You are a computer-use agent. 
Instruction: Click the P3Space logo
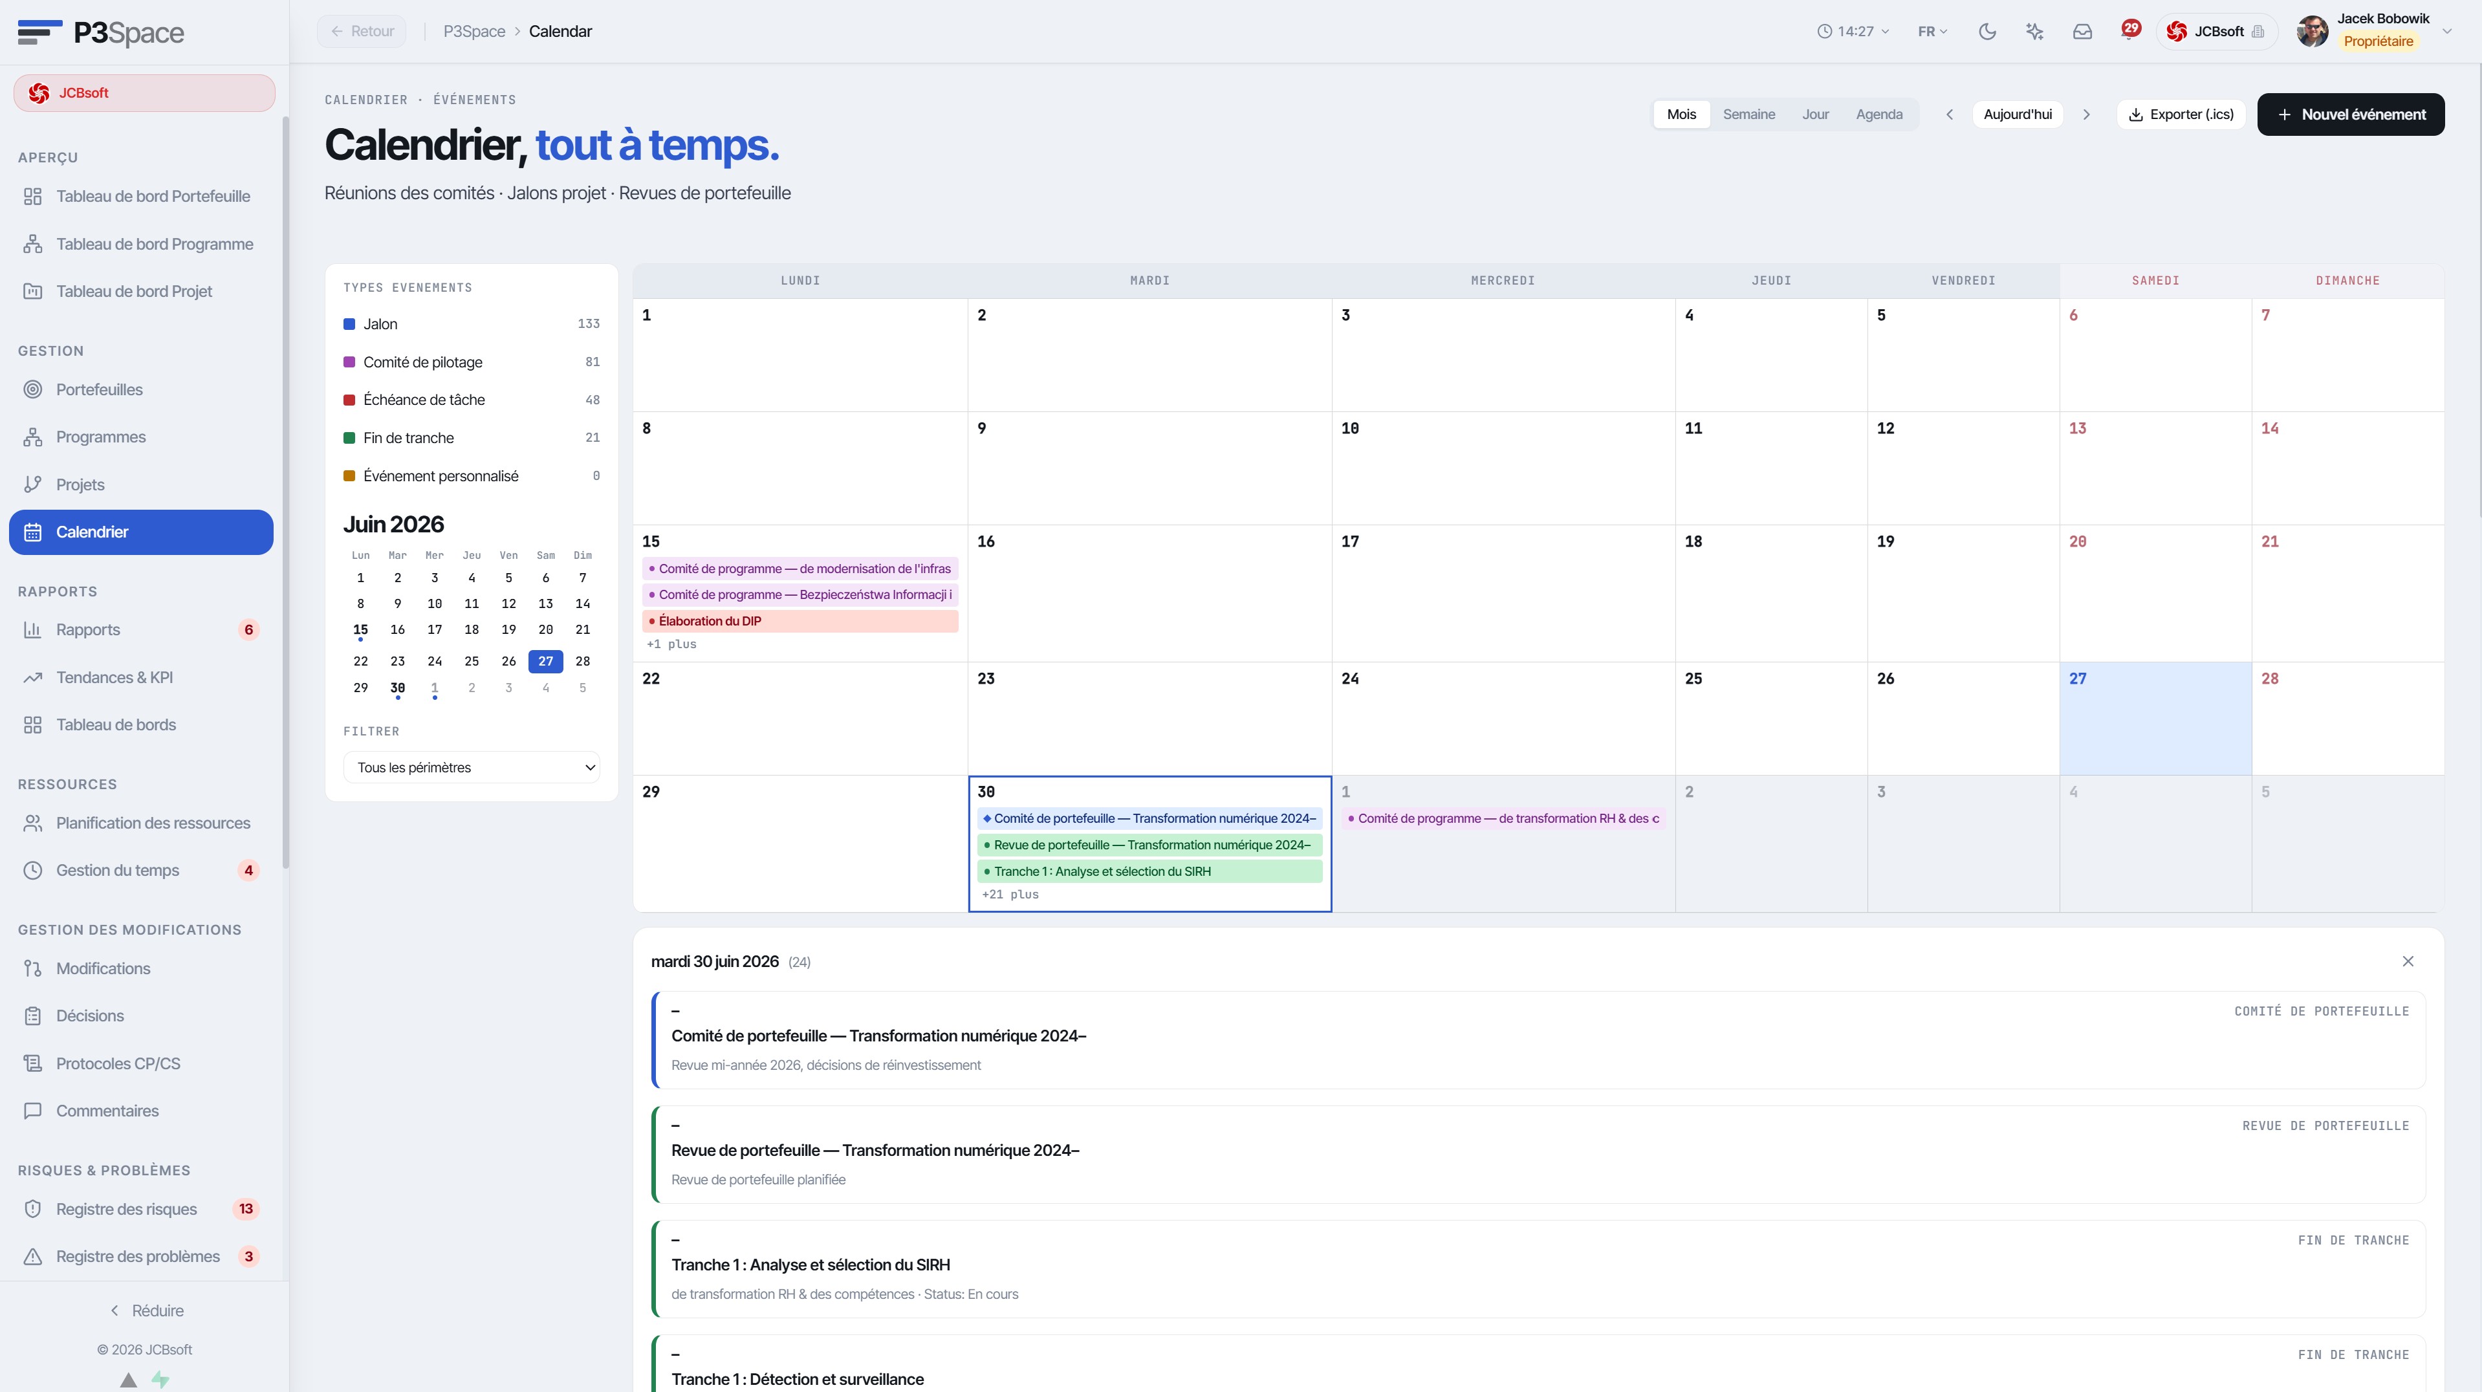[x=100, y=33]
